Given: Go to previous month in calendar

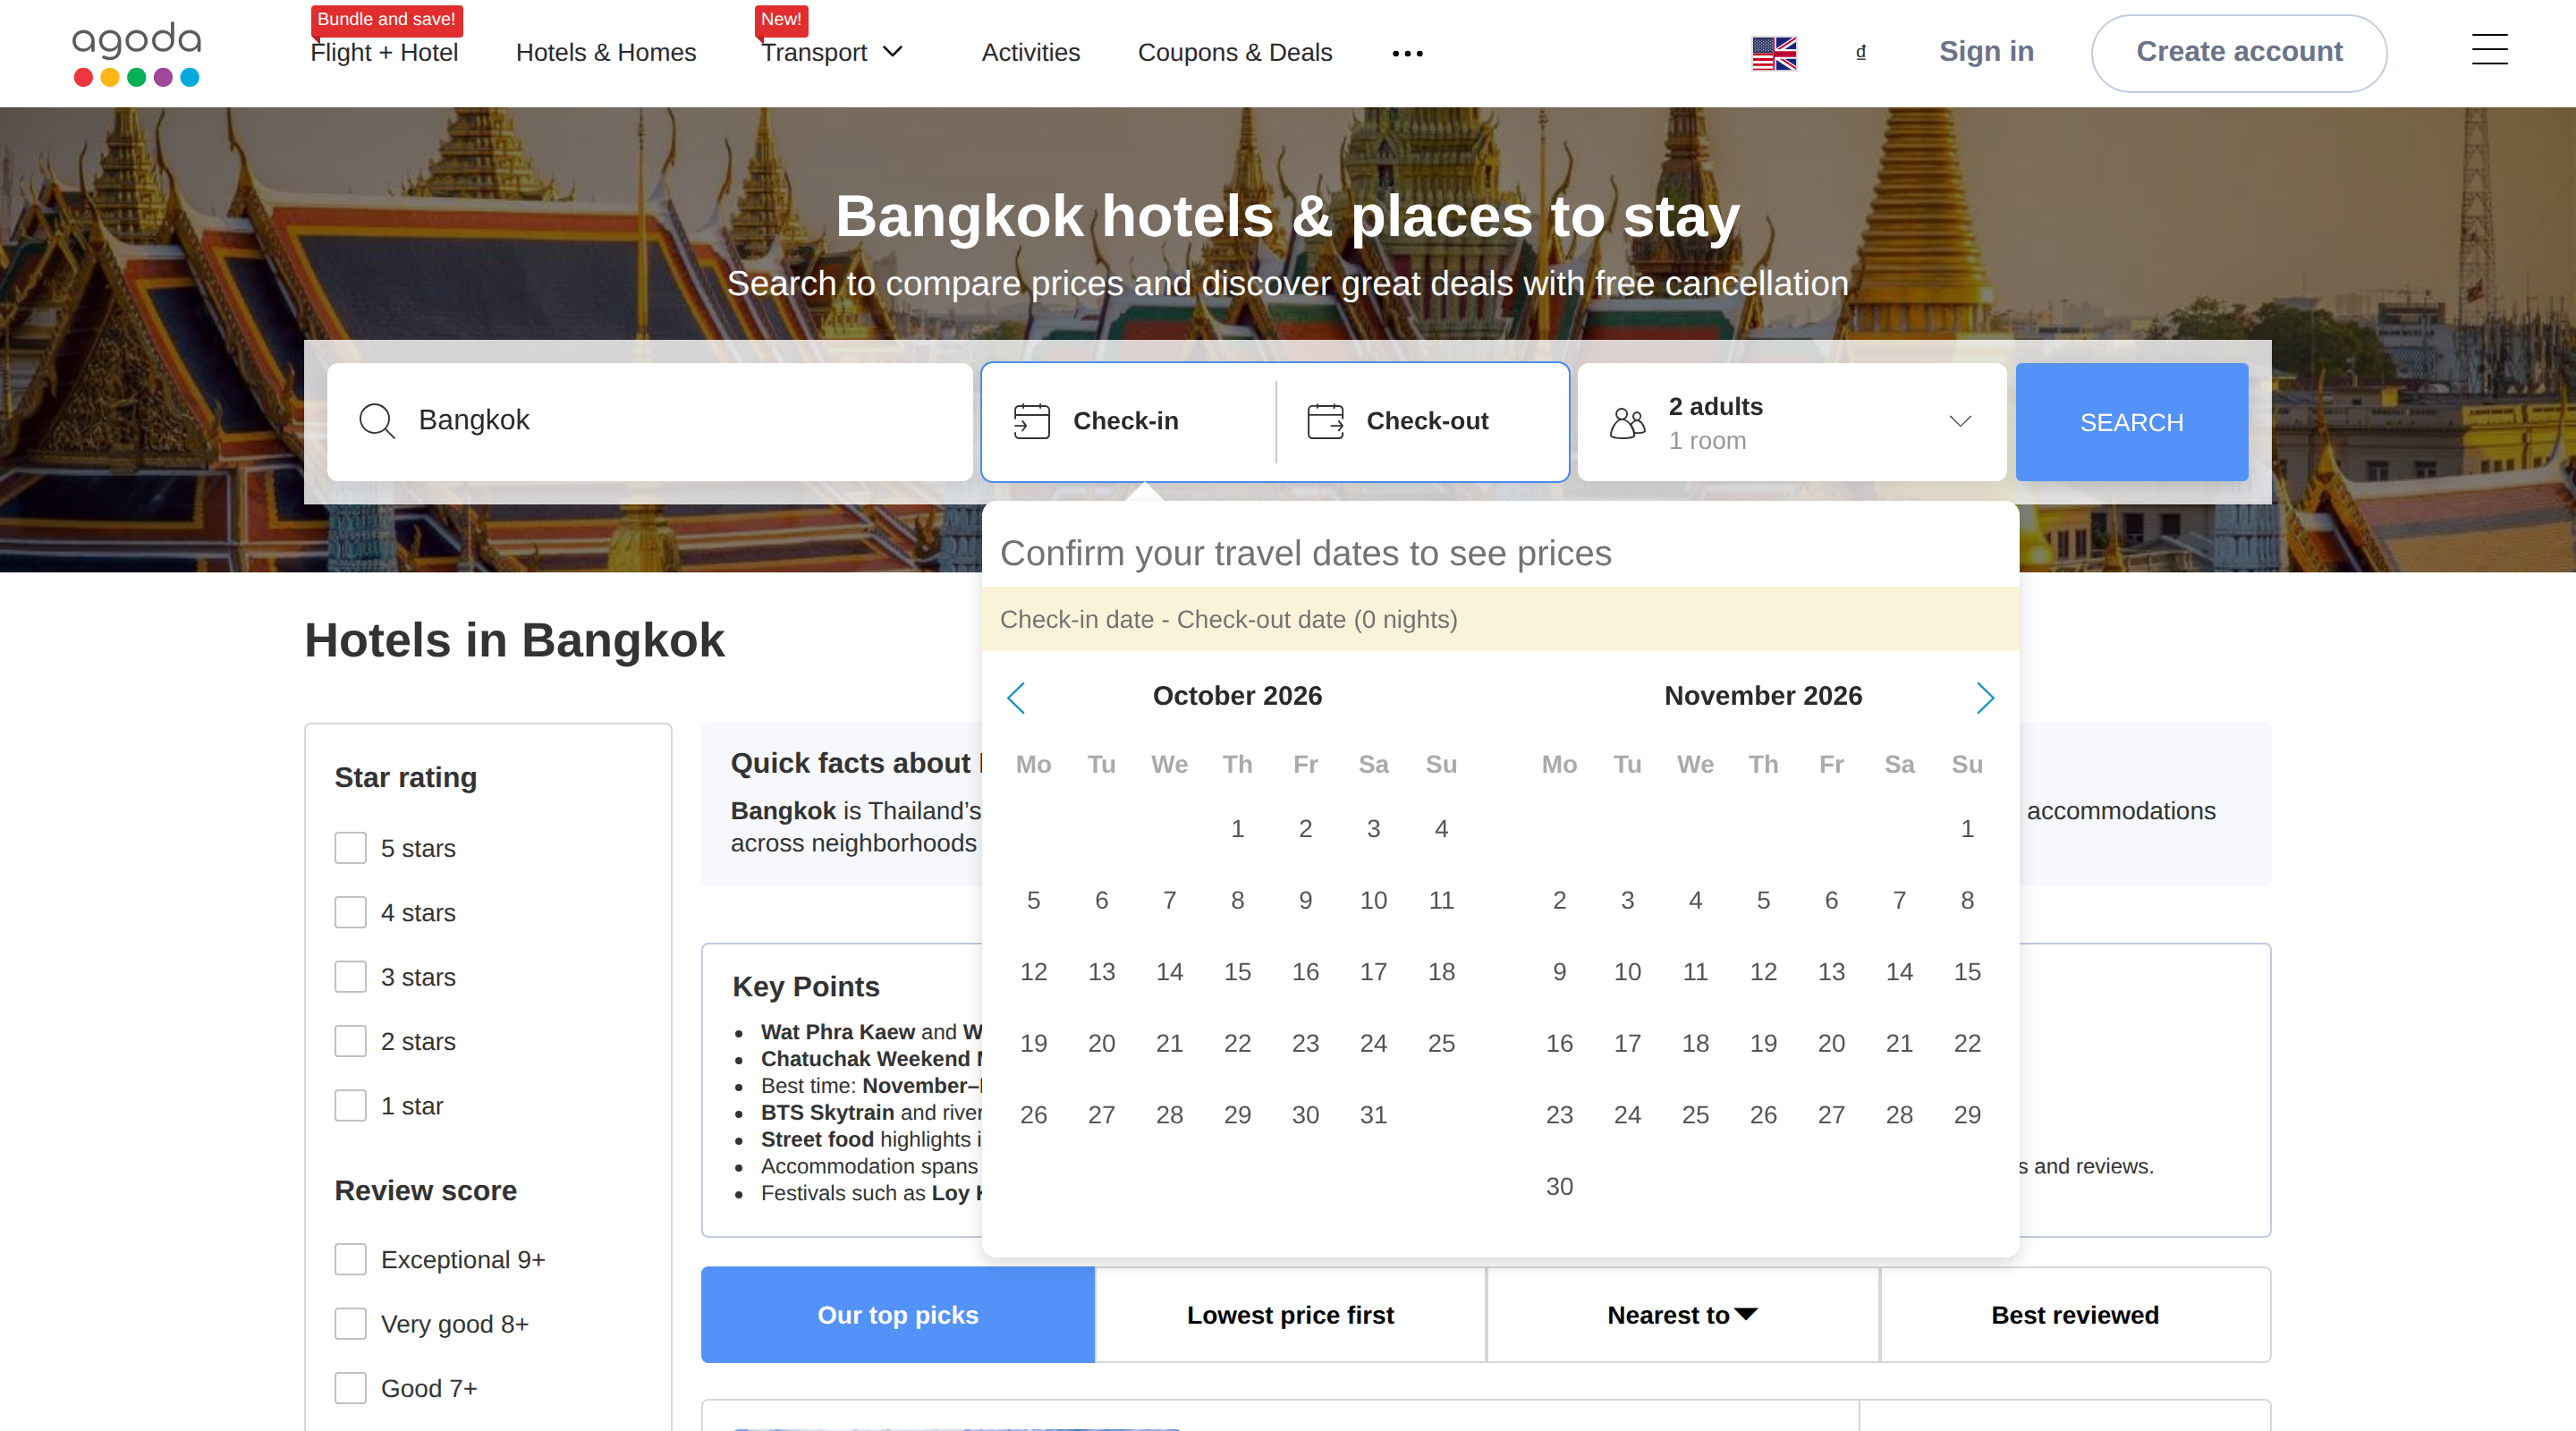Looking at the screenshot, I should 1016,697.
